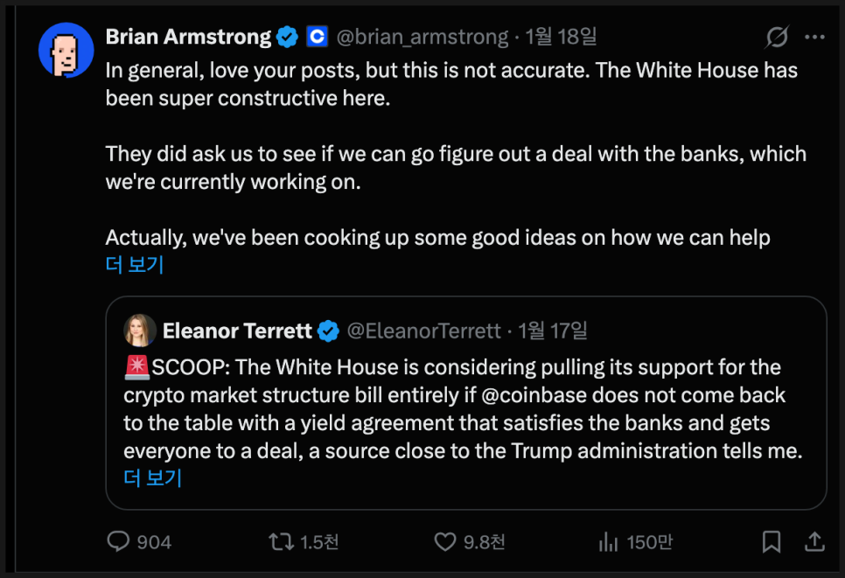Open view analytics bar chart icon
845x578 pixels.
point(609,542)
